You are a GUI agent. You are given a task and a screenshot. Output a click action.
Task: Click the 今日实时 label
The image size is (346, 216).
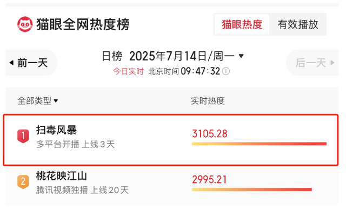pyautogui.click(x=128, y=71)
